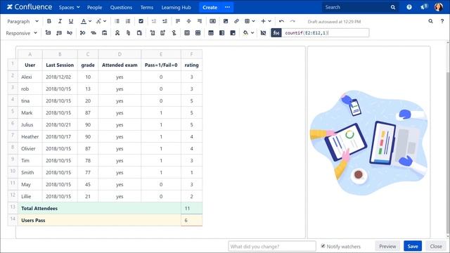Insert a task list checkbox
Viewport: 450px width, 253px height.
pos(141,21)
